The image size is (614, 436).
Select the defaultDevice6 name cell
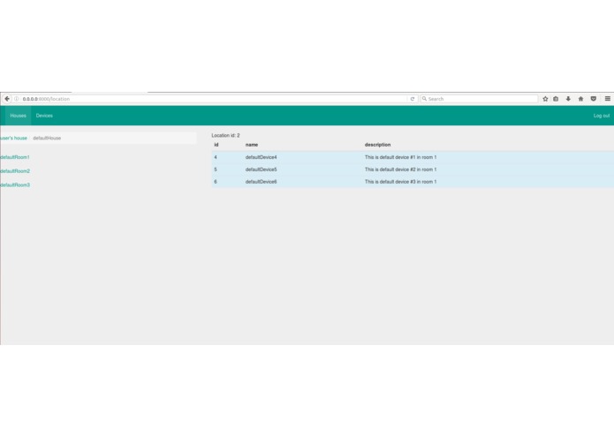(x=262, y=182)
